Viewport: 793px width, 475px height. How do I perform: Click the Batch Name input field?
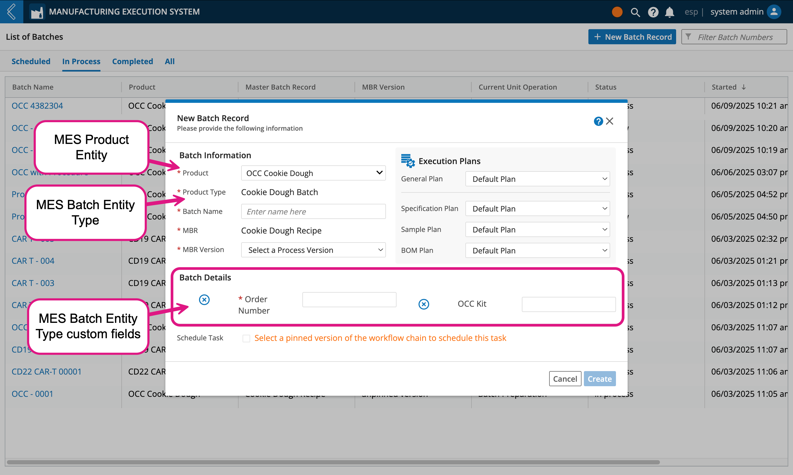pos(313,212)
